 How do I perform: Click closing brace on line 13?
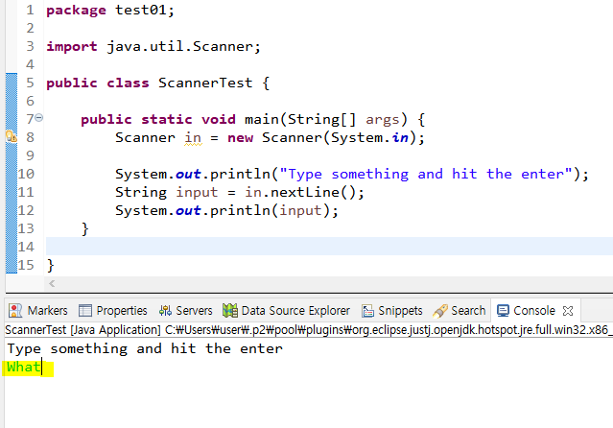pyautogui.click(x=84, y=228)
